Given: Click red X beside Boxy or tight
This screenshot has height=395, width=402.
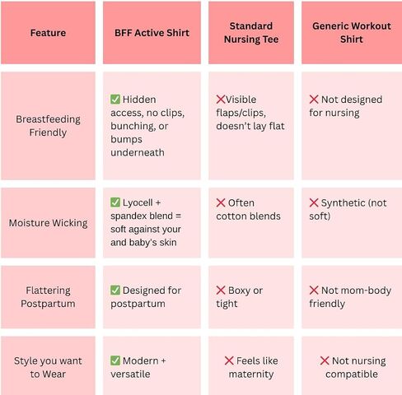Looking at the screenshot, I should (x=221, y=290).
